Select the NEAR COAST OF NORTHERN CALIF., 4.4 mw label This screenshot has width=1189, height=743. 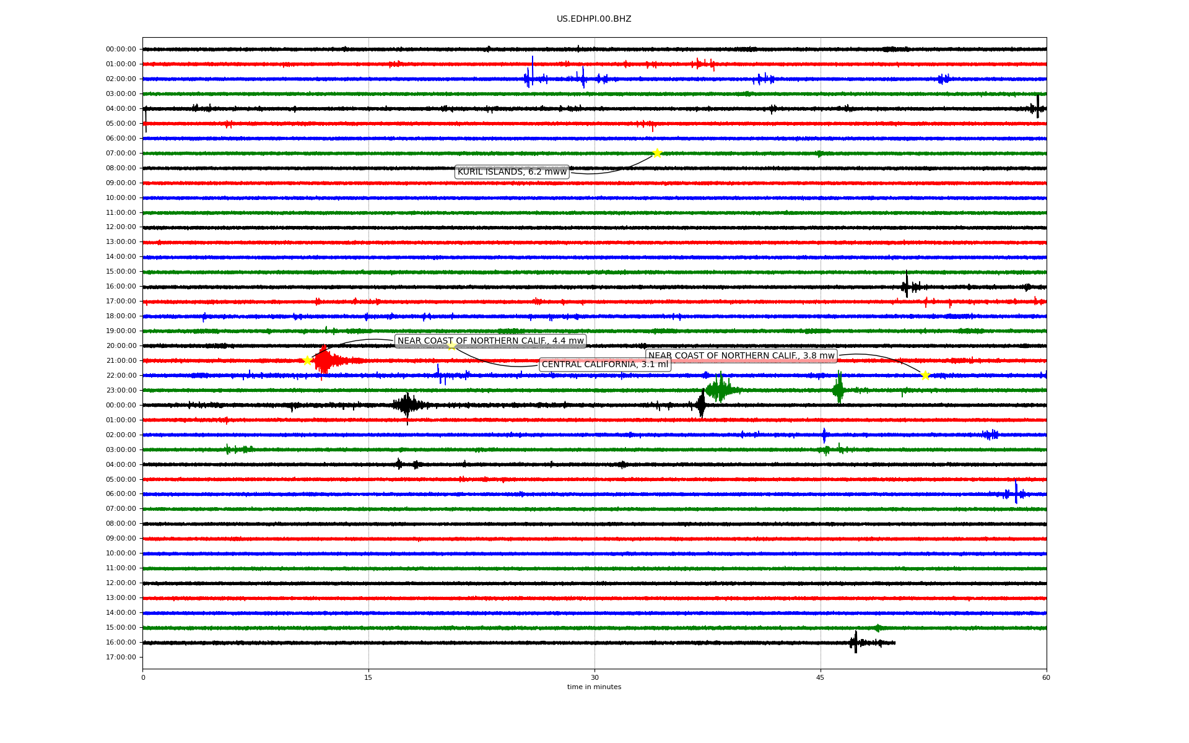(x=490, y=341)
